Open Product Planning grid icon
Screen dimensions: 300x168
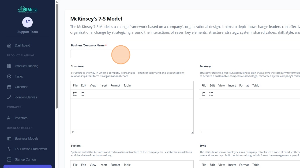[x=9, y=66]
